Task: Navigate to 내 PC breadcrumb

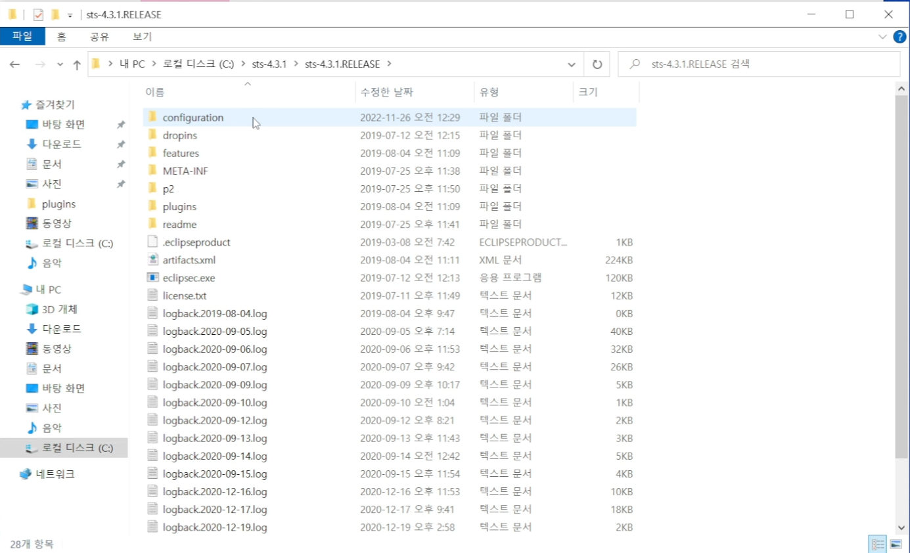Action: pos(131,64)
